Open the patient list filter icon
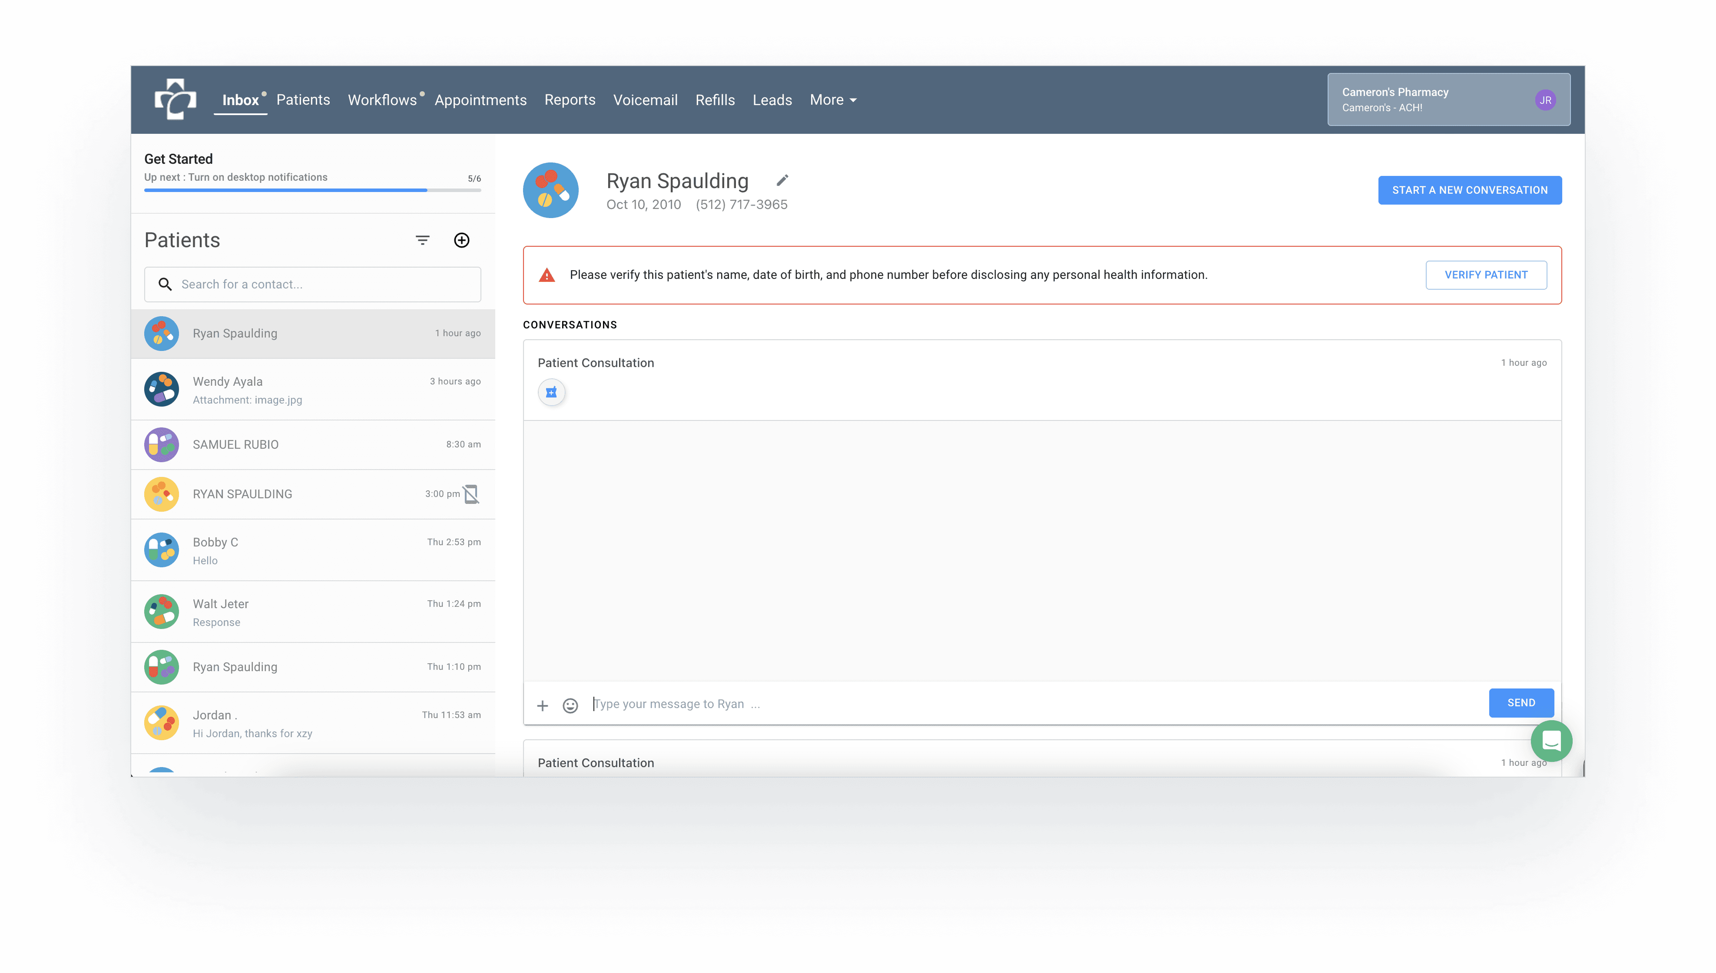This screenshot has height=973, width=1716. tap(422, 240)
